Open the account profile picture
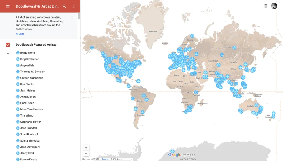 pos(274,6)
